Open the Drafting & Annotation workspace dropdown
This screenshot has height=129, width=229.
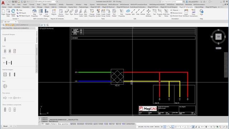click(x=55, y=1)
